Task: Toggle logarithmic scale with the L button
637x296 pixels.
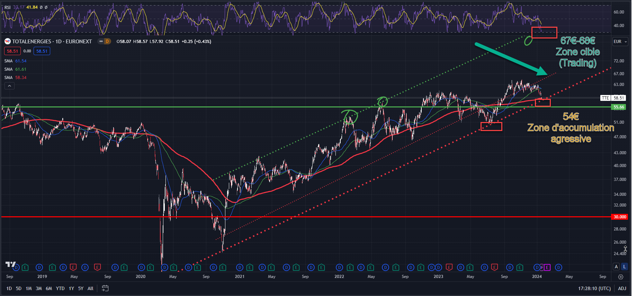Action: [624, 267]
